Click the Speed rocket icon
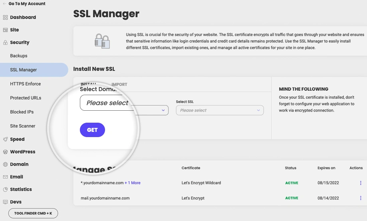Viewport: 367px width, 221px height. [x=5, y=139]
